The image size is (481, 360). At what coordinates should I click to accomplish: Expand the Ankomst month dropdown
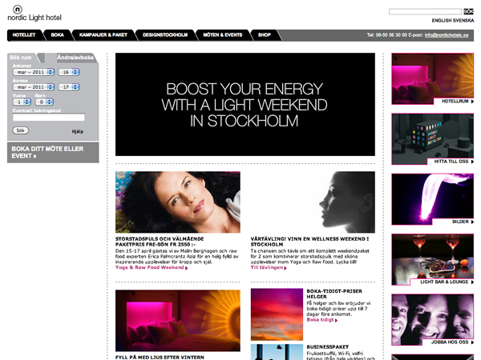pos(33,72)
